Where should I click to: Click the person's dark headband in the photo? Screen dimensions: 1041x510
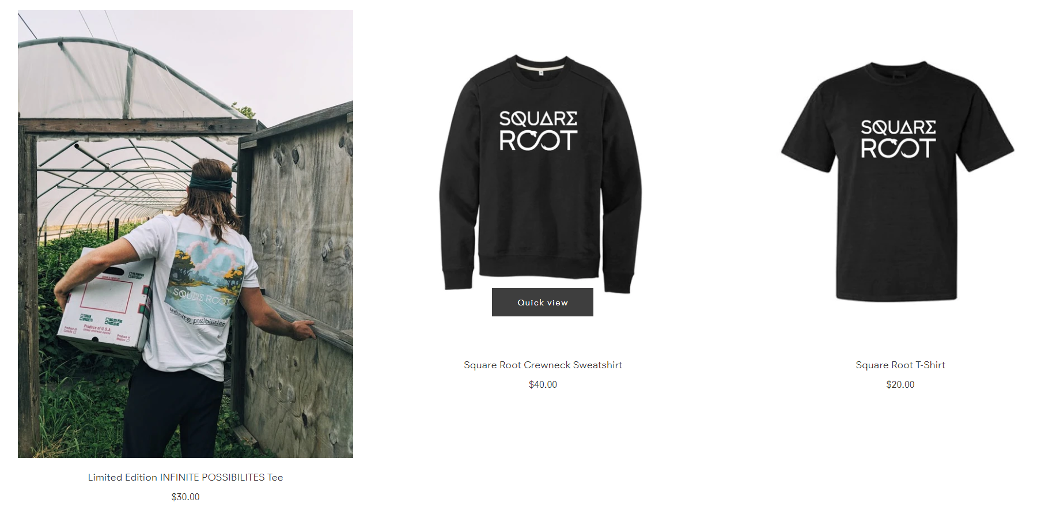[211, 184]
